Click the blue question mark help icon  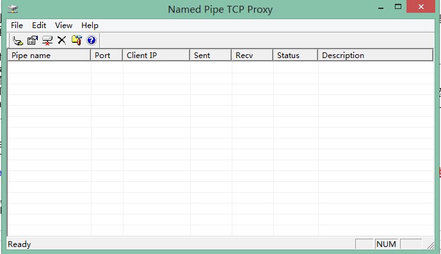(92, 40)
